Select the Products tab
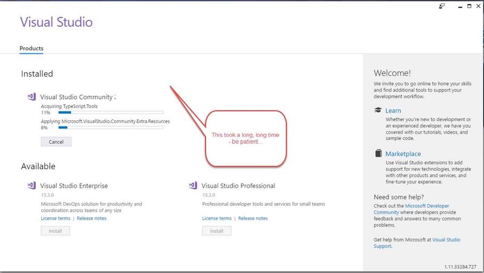484x273 pixels. [x=31, y=48]
